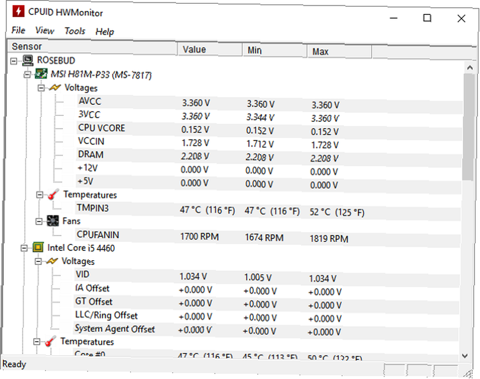Click the window resize grip corner
Screen dimensions: 480x379
pyautogui.click(x=468, y=373)
